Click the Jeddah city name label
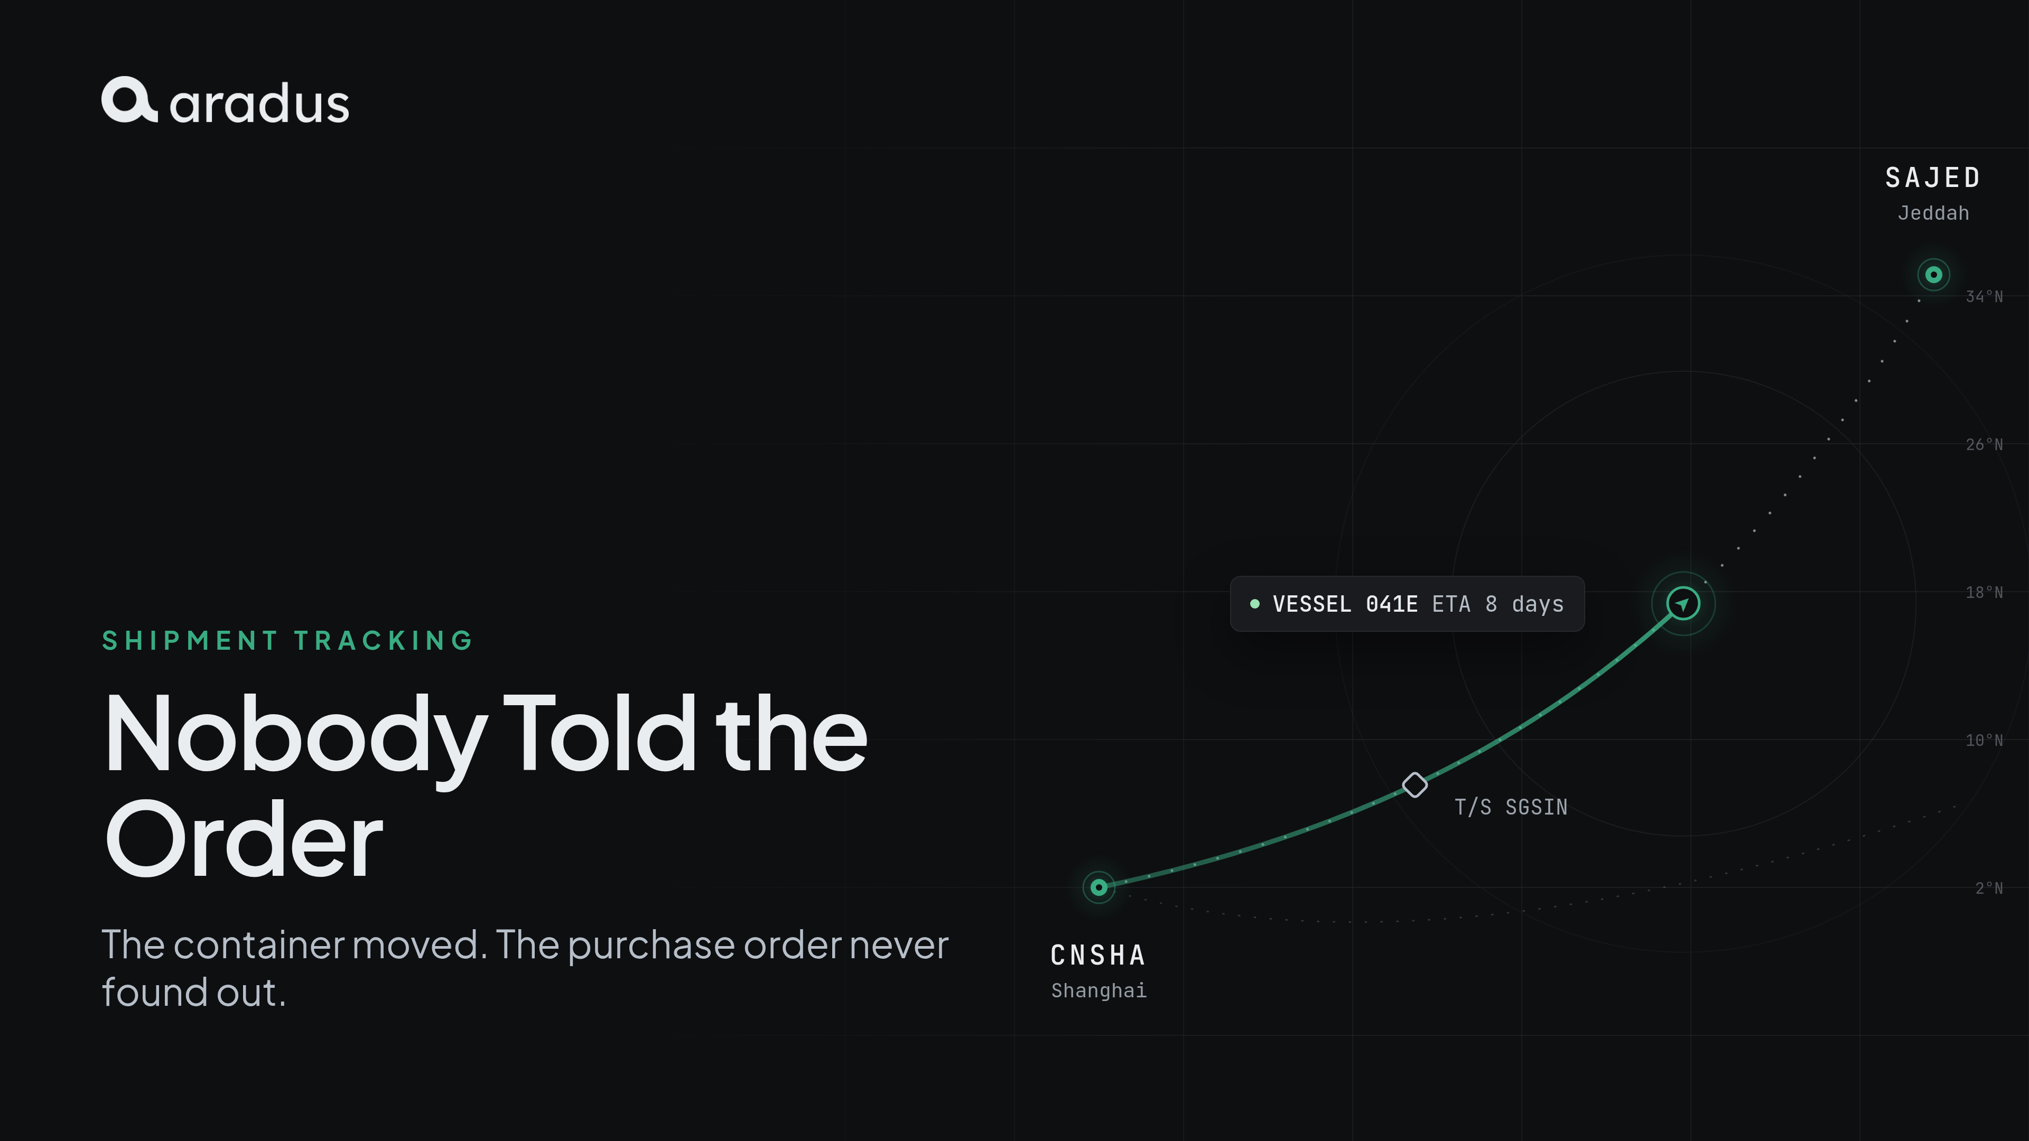 1934,213
